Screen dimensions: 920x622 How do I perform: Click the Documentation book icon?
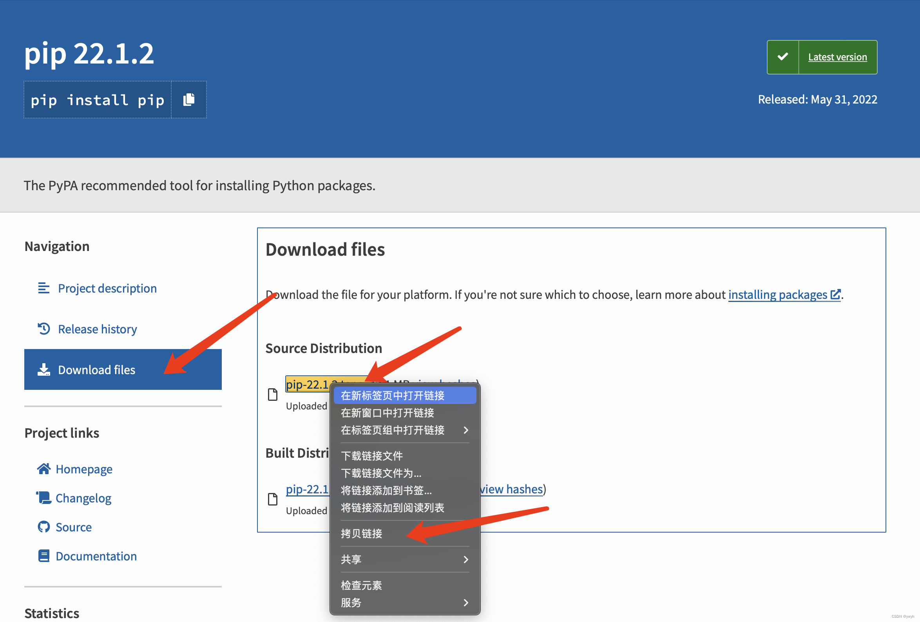coord(43,556)
